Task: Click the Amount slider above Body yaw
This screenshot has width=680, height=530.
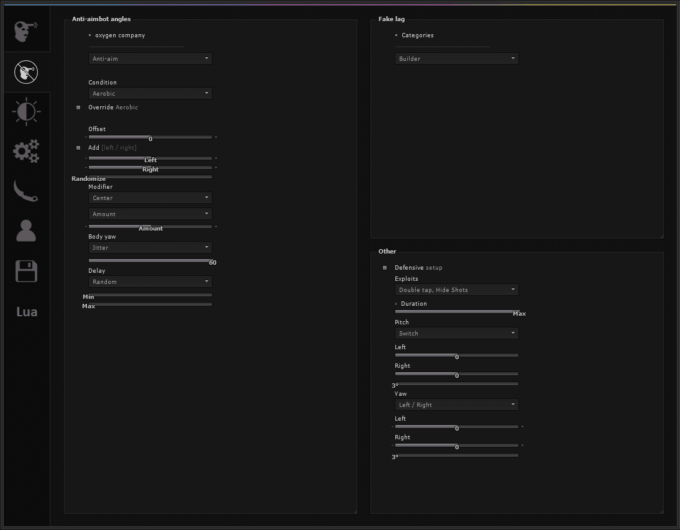Action: click(x=150, y=226)
